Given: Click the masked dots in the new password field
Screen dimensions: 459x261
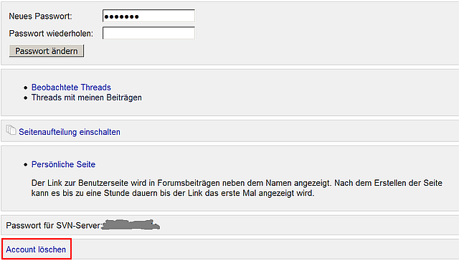Looking at the screenshot, I should click(x=121, y=16).
